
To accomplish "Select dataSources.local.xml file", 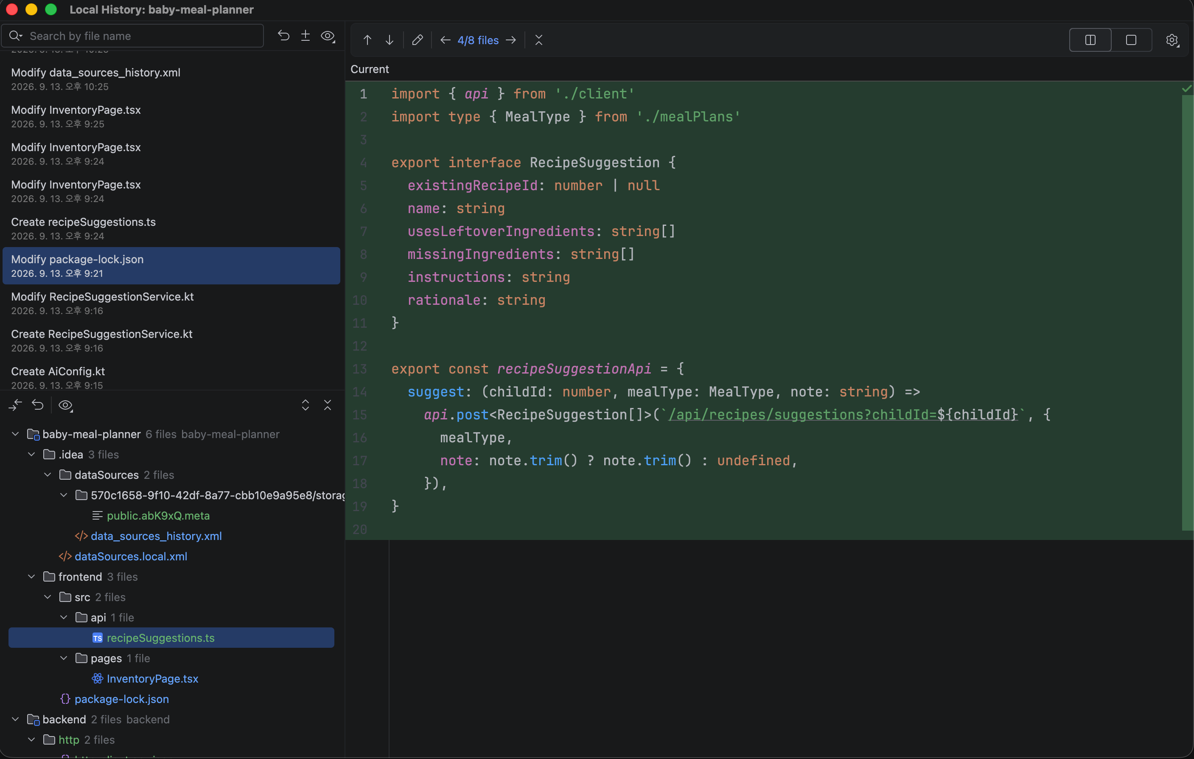I will coord(131,556).
